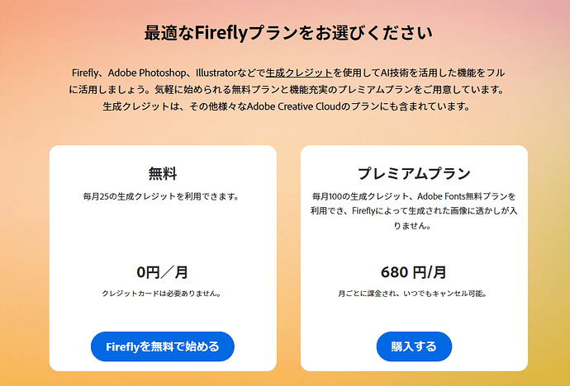
Task: Click the りません。 line in premium description
Action: click(413, 226)
